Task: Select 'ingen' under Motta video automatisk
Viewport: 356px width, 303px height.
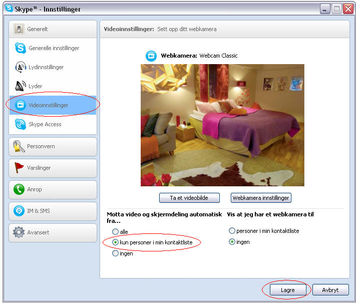Action: 115,253
